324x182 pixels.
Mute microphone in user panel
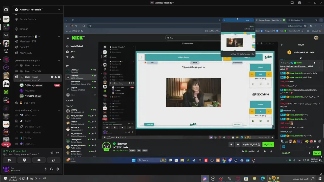click(46, 169)
